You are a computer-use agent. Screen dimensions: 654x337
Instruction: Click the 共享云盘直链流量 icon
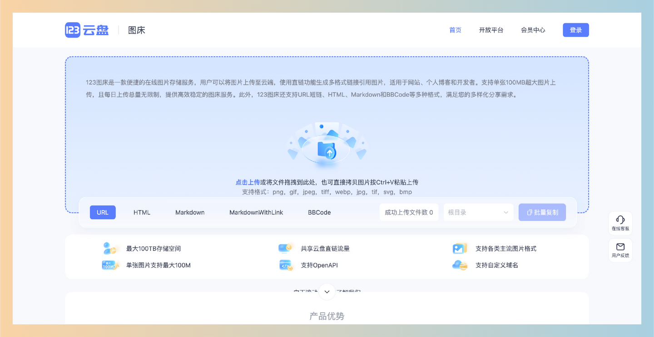285,248
